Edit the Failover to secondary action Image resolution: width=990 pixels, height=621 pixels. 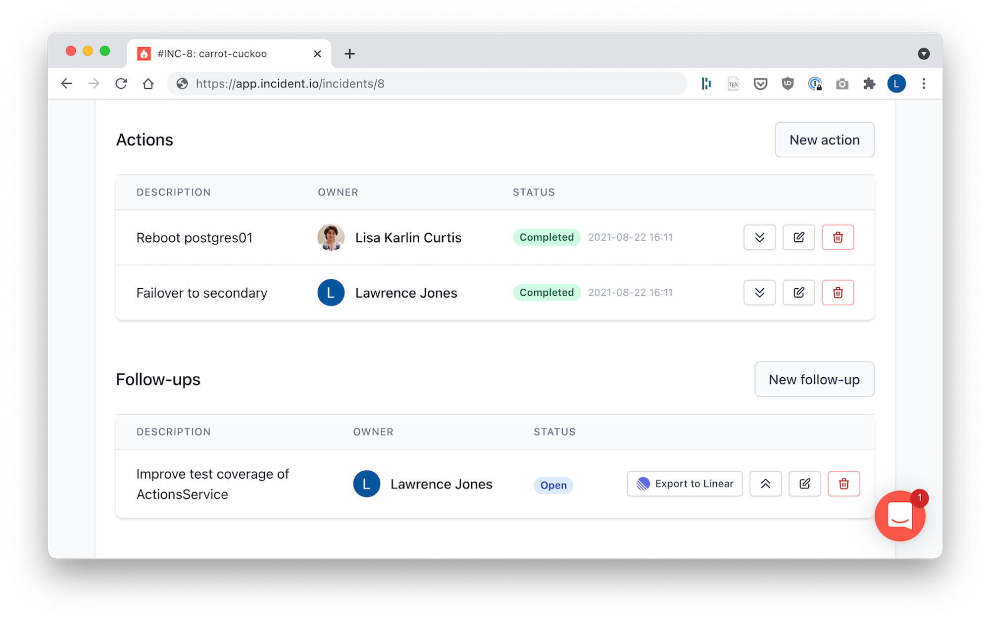coord(798,293)
